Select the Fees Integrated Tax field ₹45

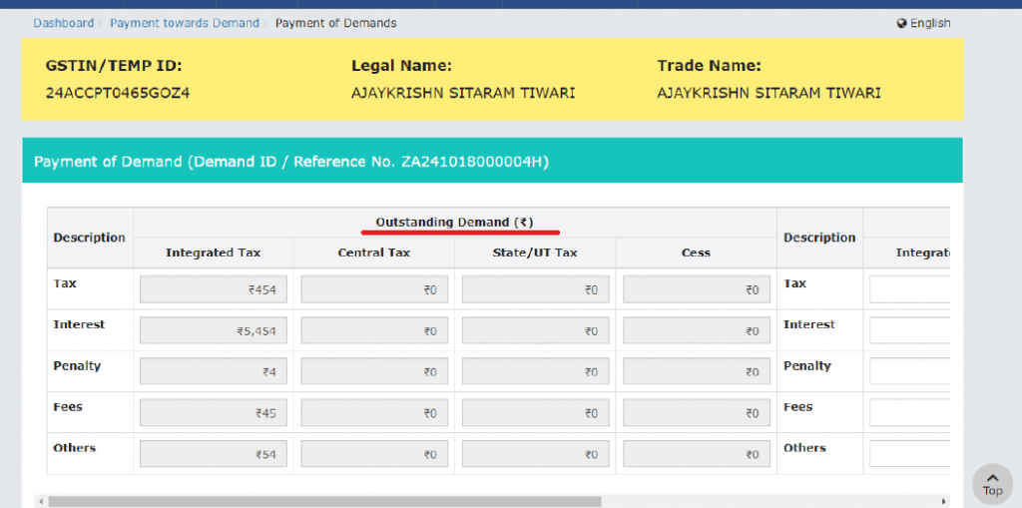click(214, 413)
